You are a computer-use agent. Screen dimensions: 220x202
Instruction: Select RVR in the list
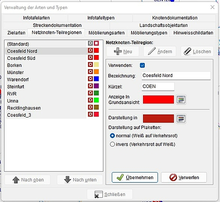tap(46, 94)
